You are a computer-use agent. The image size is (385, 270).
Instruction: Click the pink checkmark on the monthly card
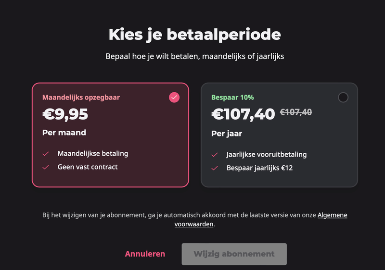[174, 98]
